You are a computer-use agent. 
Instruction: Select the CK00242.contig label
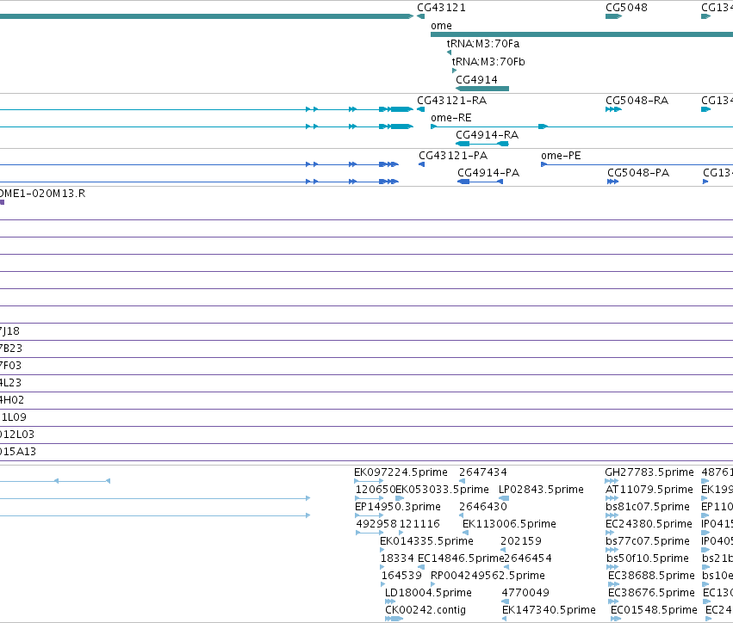click(426, 610)
